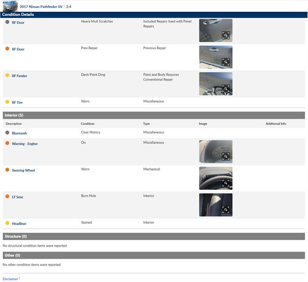Click the Headliner description link
308x282 pixels.
click(19, 223)
